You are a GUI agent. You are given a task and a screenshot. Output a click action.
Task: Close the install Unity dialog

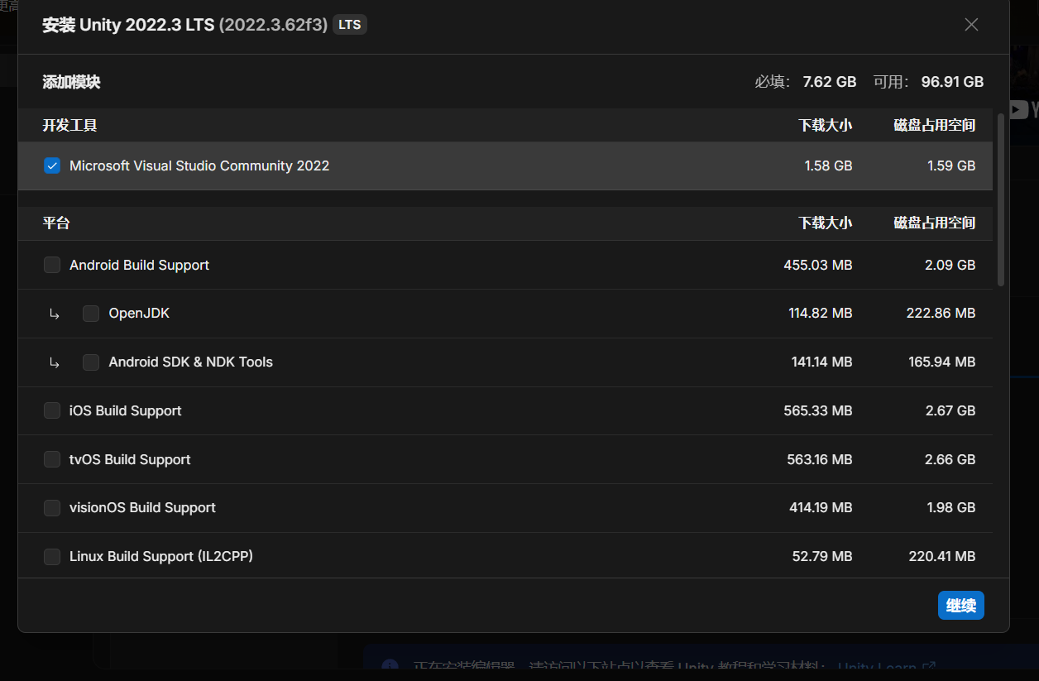tap(971, 25)
